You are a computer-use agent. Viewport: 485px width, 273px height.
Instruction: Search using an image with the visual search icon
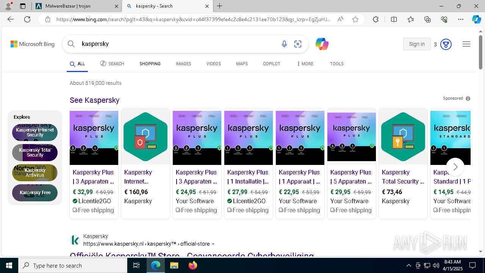point(298,44)
